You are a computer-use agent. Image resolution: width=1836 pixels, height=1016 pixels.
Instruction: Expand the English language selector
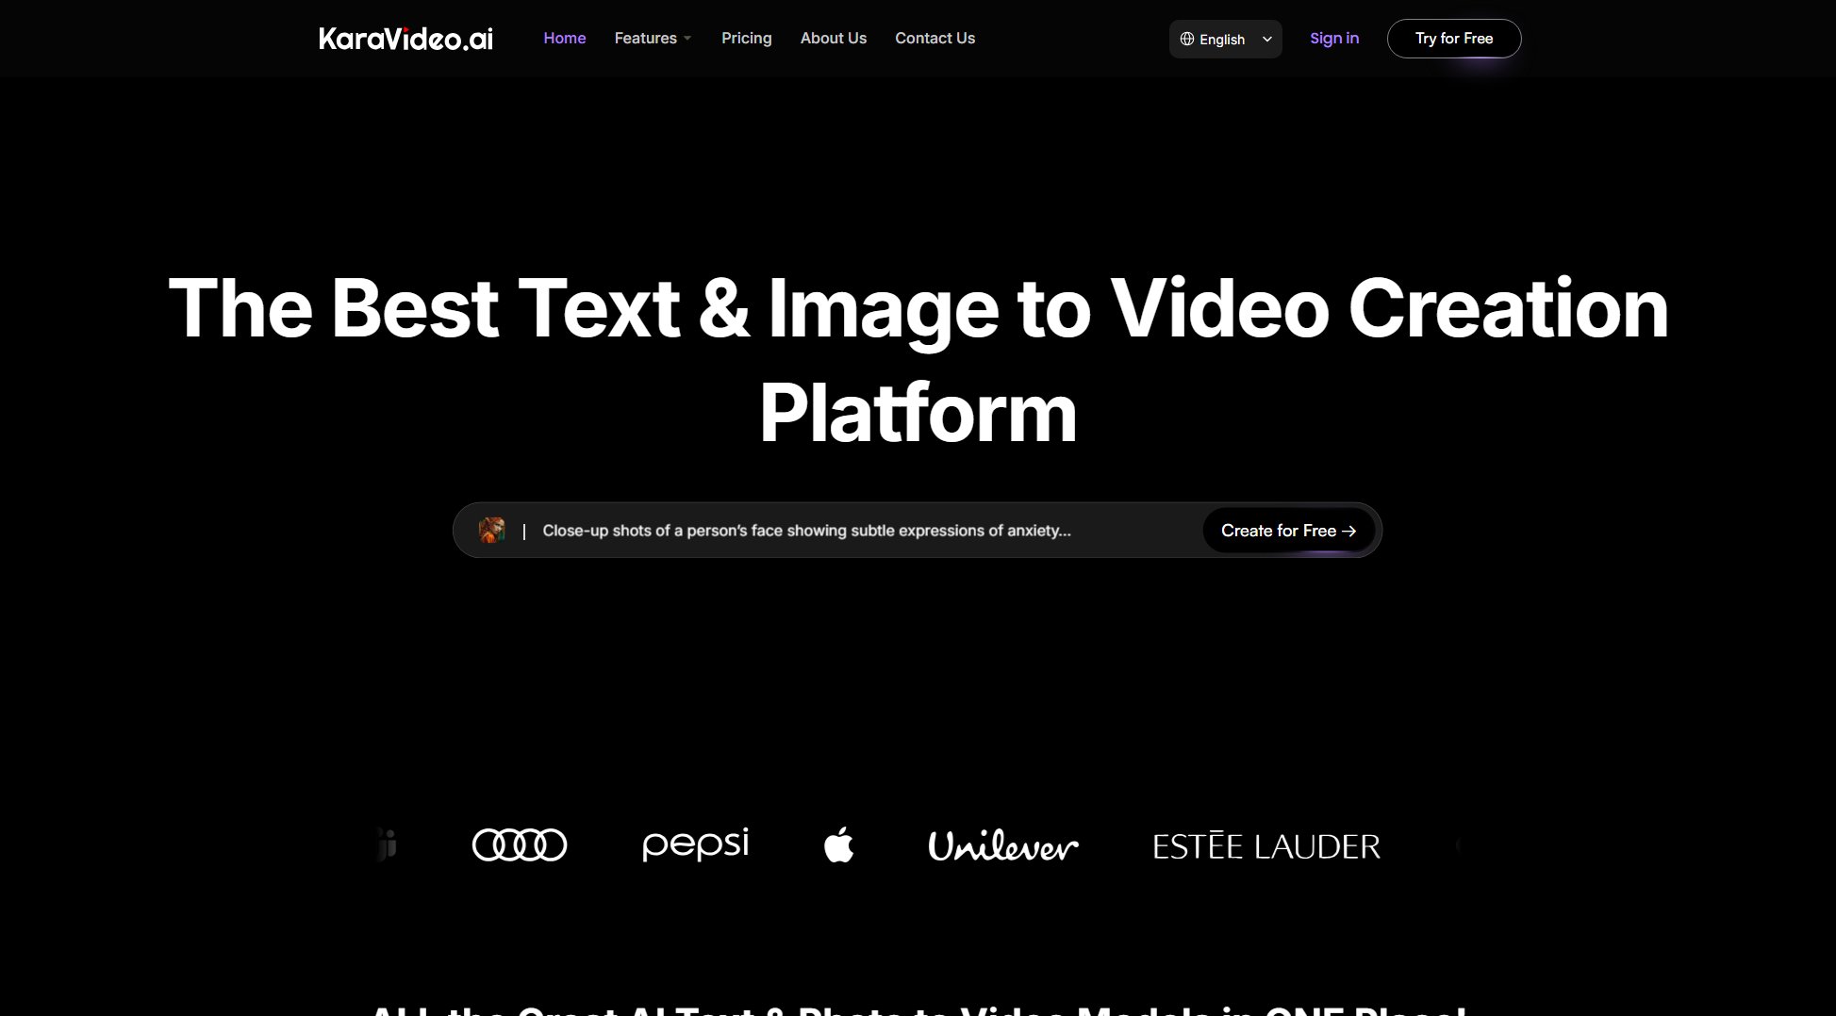(1225, 39)
